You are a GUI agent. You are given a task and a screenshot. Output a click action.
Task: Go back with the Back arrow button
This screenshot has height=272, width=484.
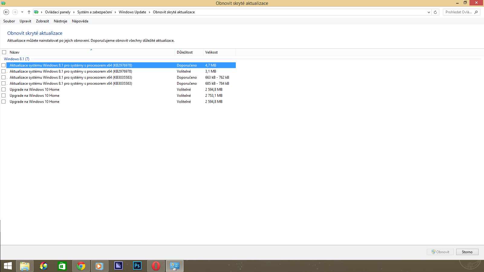click(x=6, y=12)
